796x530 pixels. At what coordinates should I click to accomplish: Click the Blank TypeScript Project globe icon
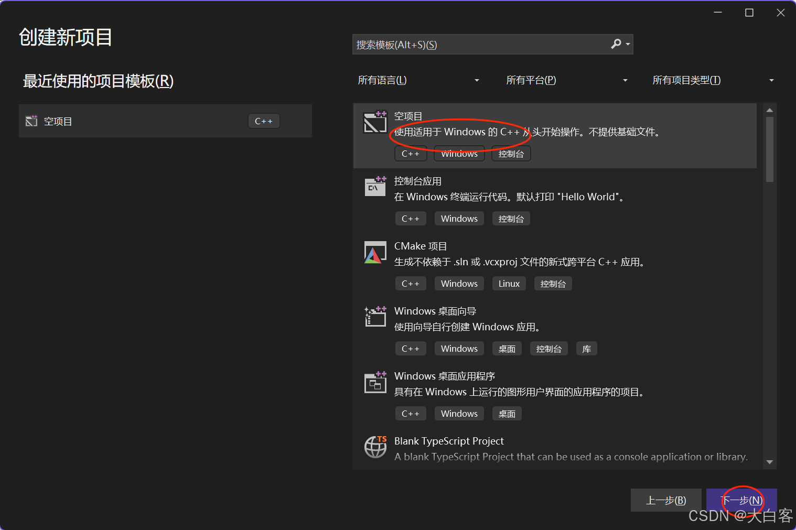point(375,447)
